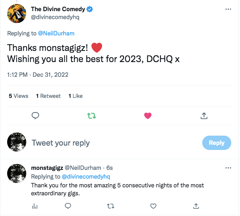This screenshot has height=216, width=240.
Task: Open more options on monstagigz reply
Action: point(228,168)
